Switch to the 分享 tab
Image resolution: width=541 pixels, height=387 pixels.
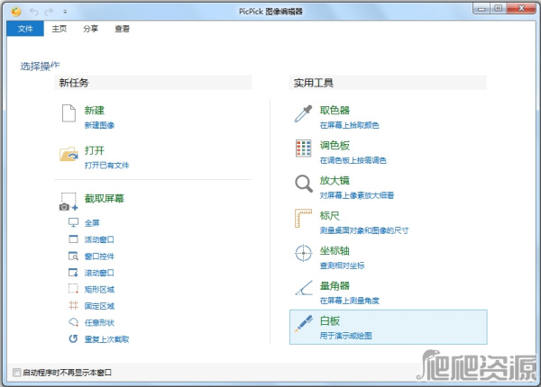90,29
